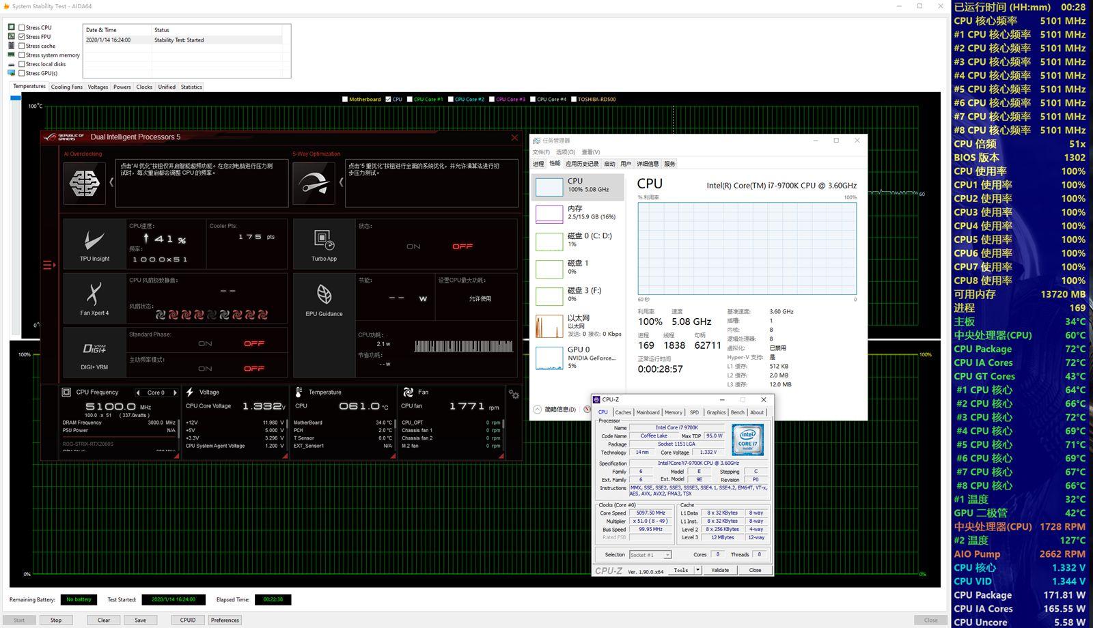Turn Standard Phase ON
Image resolution: width=1093 pixels, height=628 pixels.
[205, 343]
